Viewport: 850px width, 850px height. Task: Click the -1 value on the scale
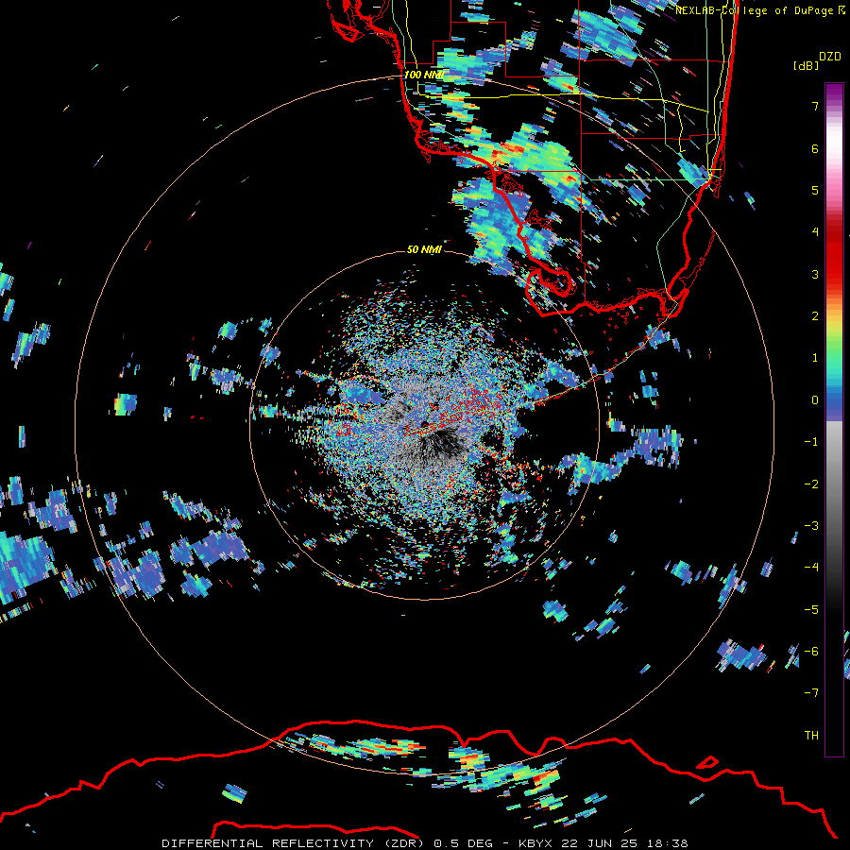[811, 442]
